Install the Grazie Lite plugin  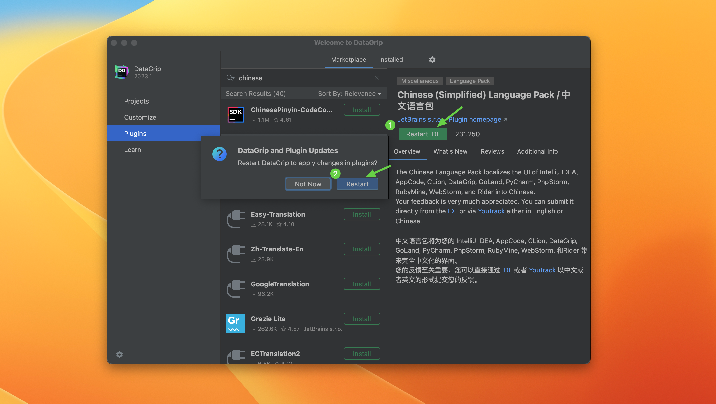tap(362, 319)
